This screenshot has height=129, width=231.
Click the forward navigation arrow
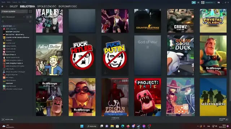tap(6, 6)
